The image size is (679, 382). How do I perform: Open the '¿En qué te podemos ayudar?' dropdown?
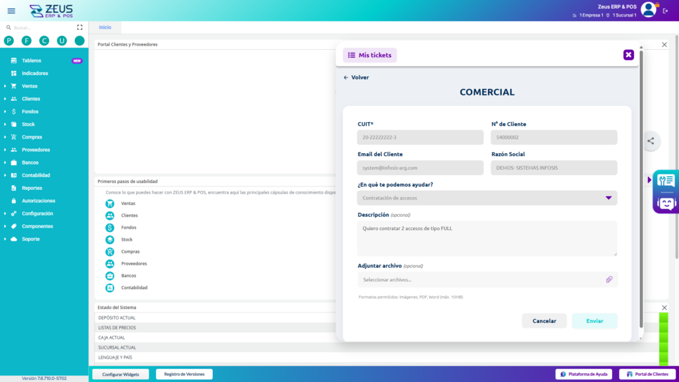pyautogui.click(x=487, y=198)
